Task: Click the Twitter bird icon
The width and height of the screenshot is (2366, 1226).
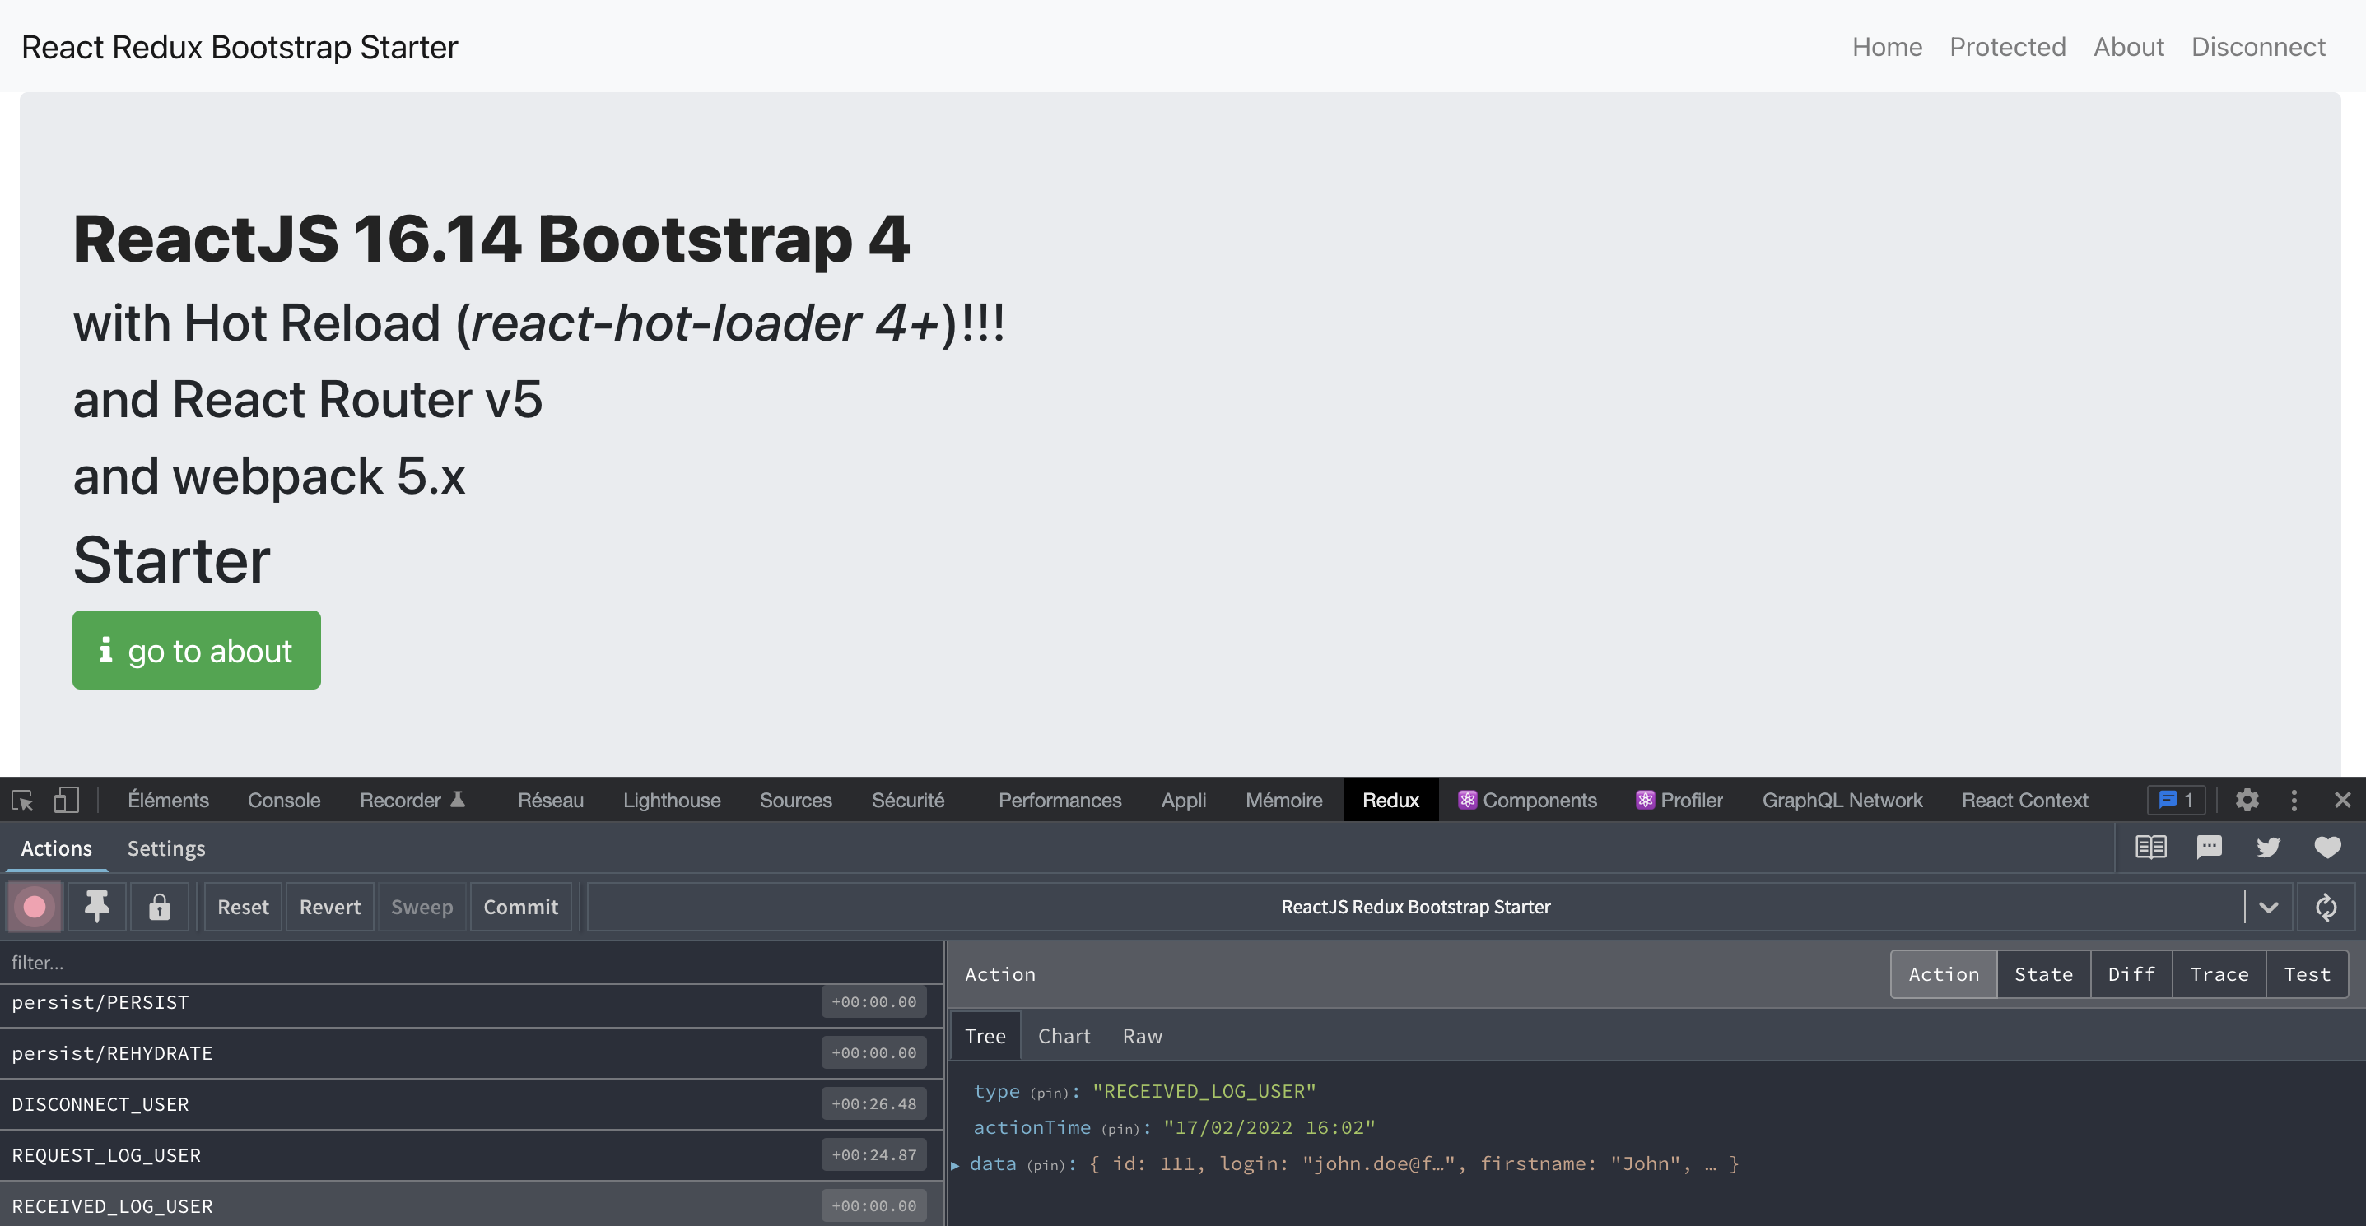Action: pos(2268,847)
